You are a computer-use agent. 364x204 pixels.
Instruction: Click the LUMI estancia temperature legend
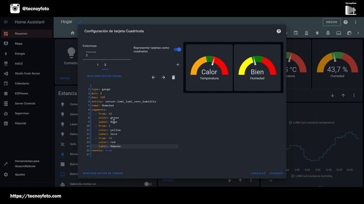tap(312, 122)
